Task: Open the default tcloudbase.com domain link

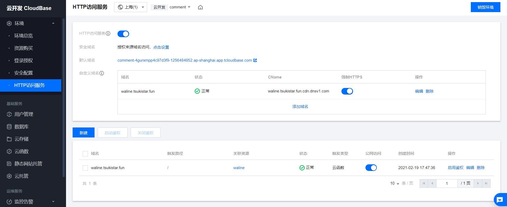Action: [185, 60]
